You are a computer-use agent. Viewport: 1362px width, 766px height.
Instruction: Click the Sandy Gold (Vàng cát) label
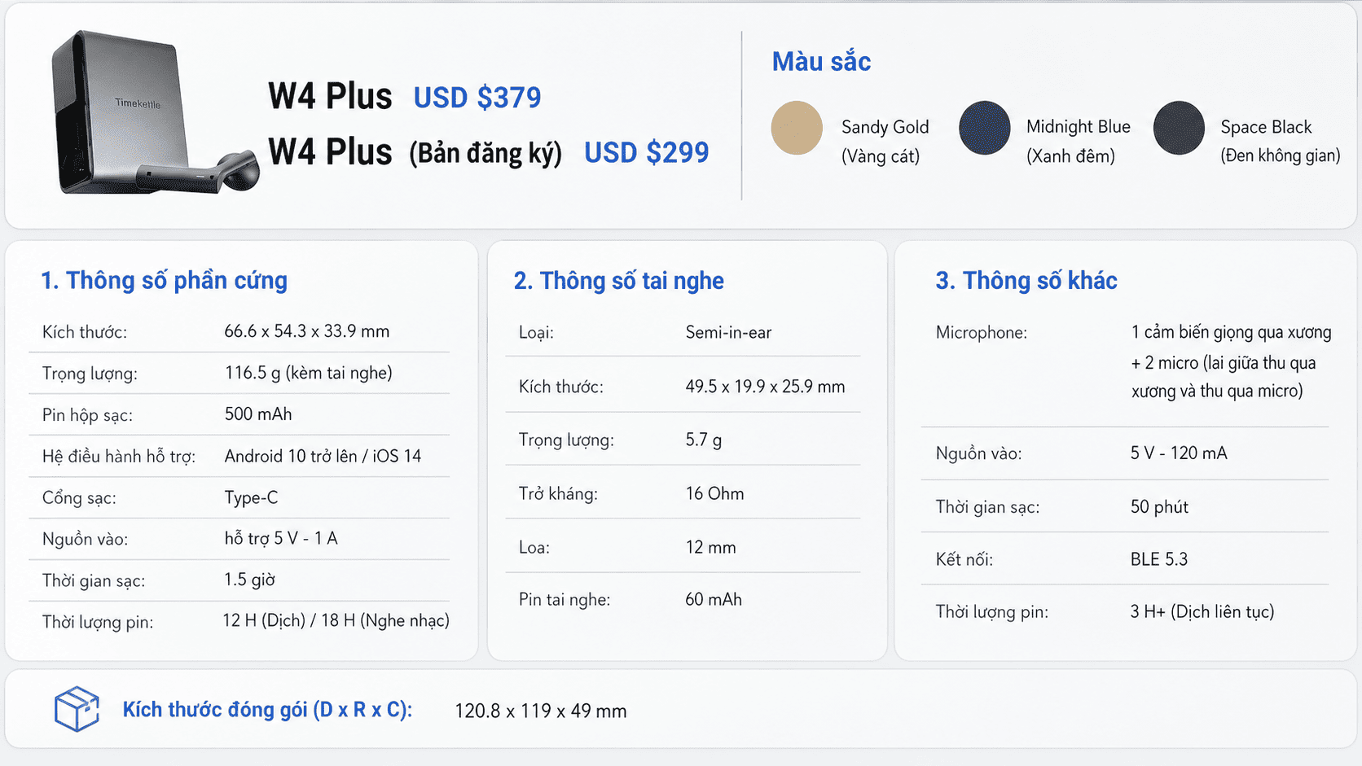(x=885, y=142)
